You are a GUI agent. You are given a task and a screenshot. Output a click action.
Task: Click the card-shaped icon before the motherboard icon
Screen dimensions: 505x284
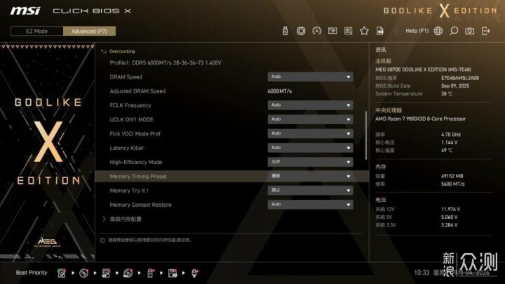(332, 31)
